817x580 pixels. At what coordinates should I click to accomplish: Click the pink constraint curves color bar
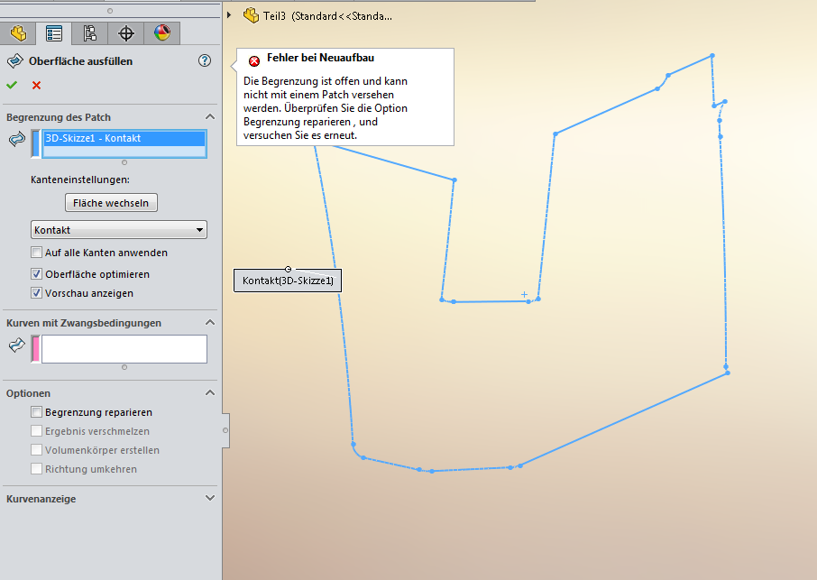click(x=35, y=348)
